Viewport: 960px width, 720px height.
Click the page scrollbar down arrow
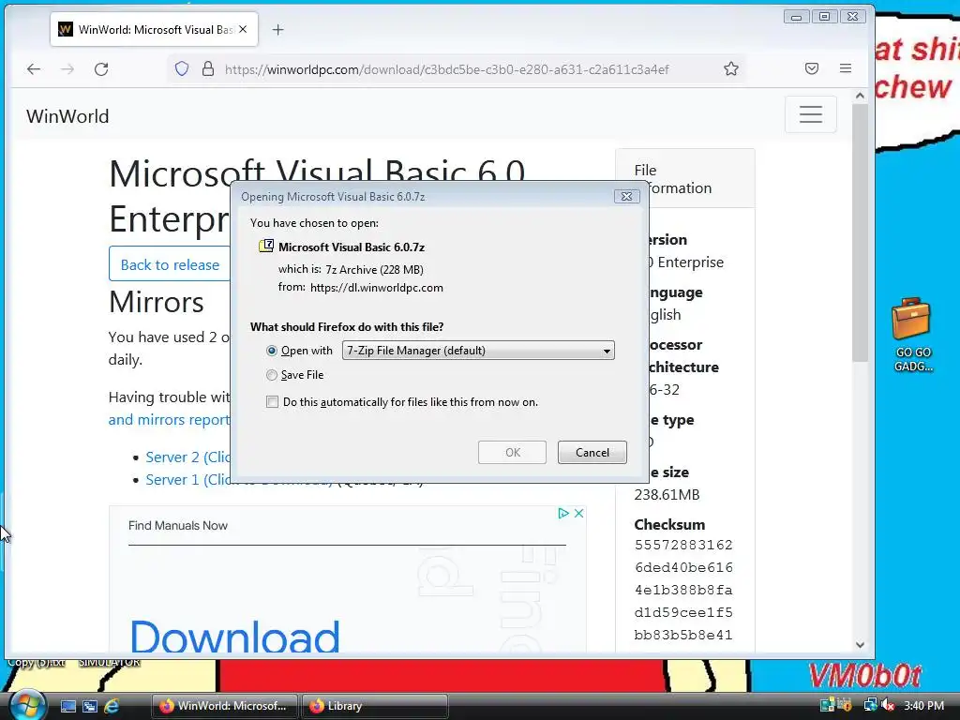click(860, 645)
